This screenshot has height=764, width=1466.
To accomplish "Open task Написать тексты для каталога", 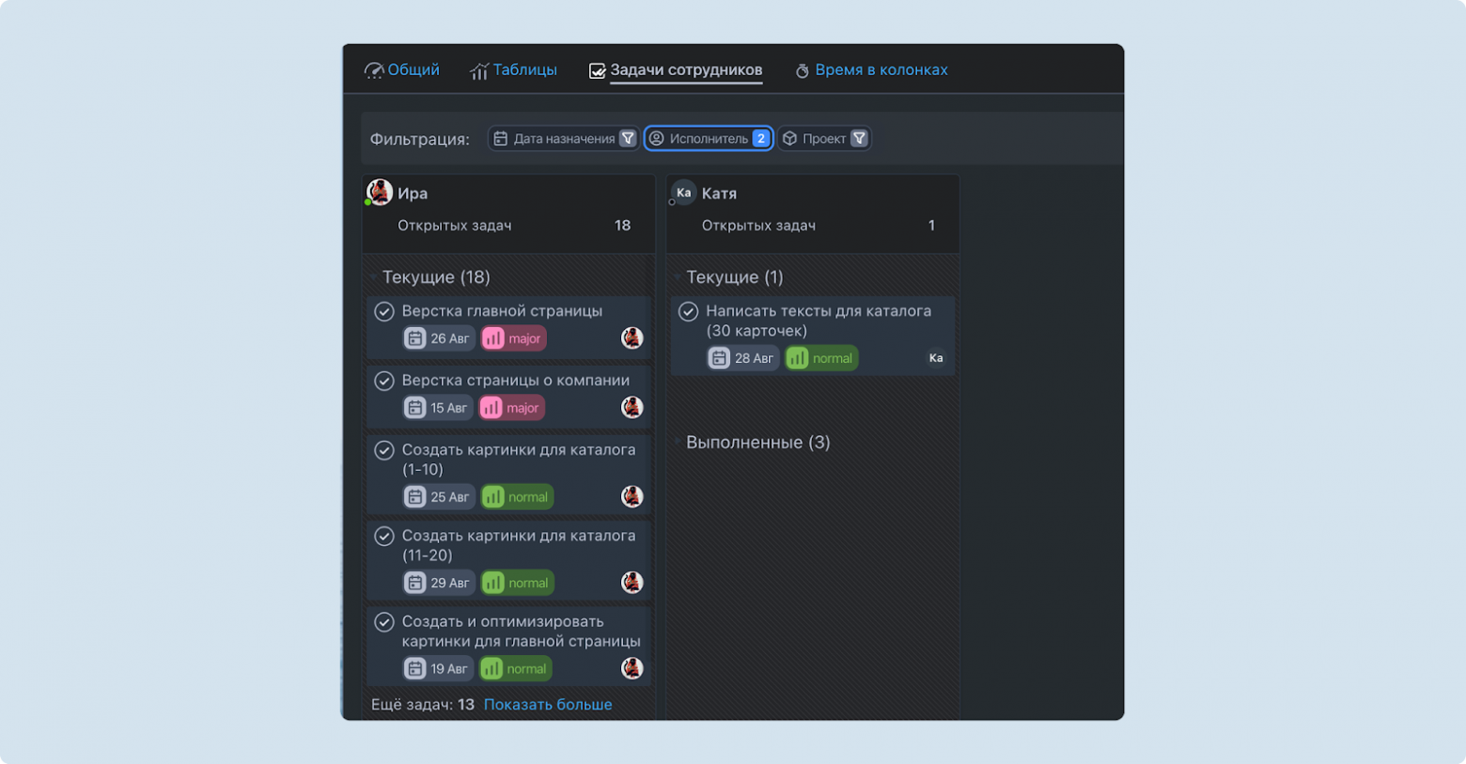I will click(819, 320).
